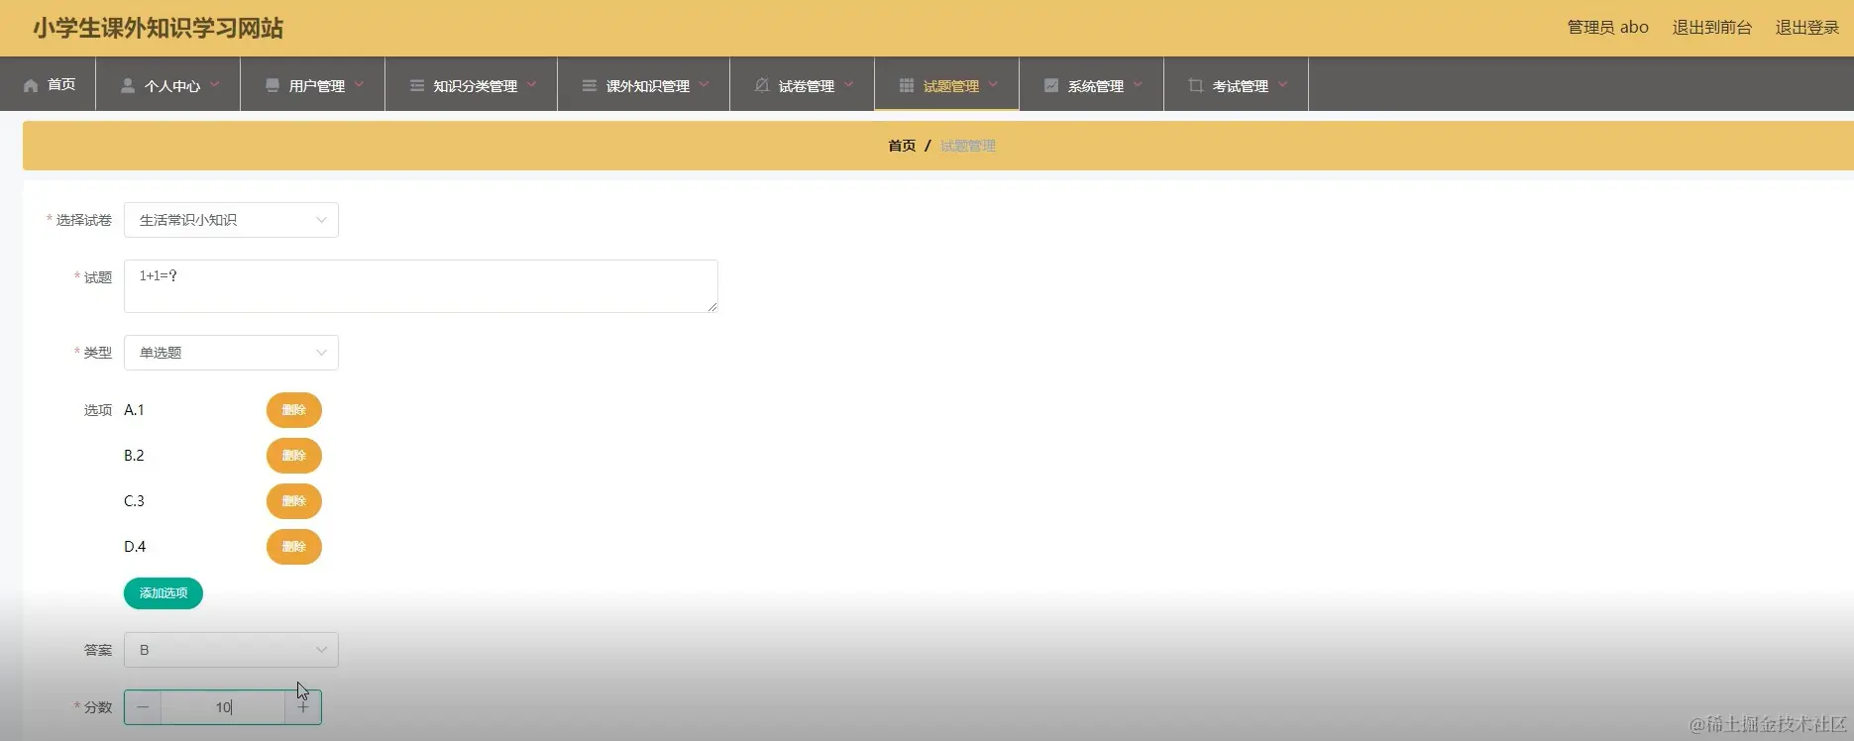The width and height of the screenshot is (1854, 741).
Task: Click the 管理员 abo user label
Action: coord(1607,28)
